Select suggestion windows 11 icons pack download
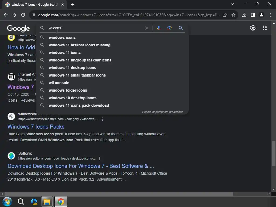The width and height of the screenshot is (276, 207). pos(112,105)
